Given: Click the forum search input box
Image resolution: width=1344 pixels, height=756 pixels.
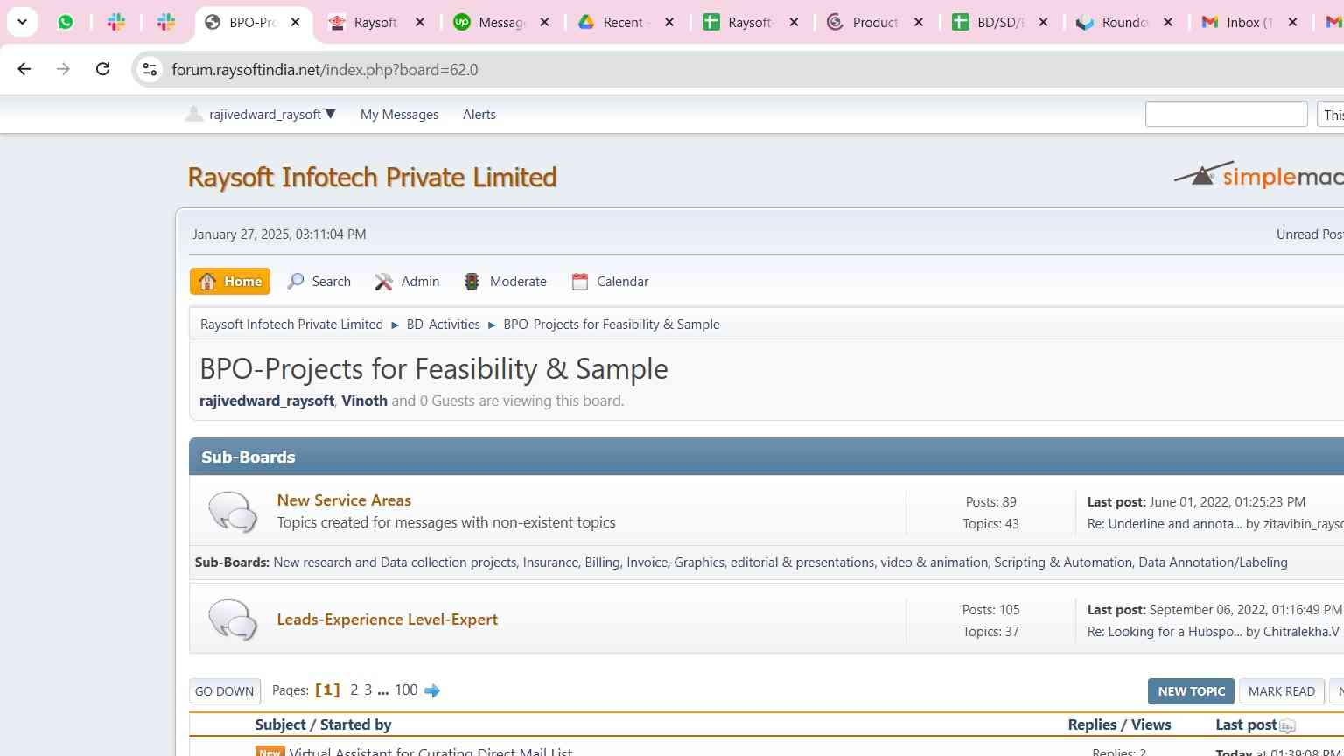Looking at the screenshot, I should coord(1226,114).
